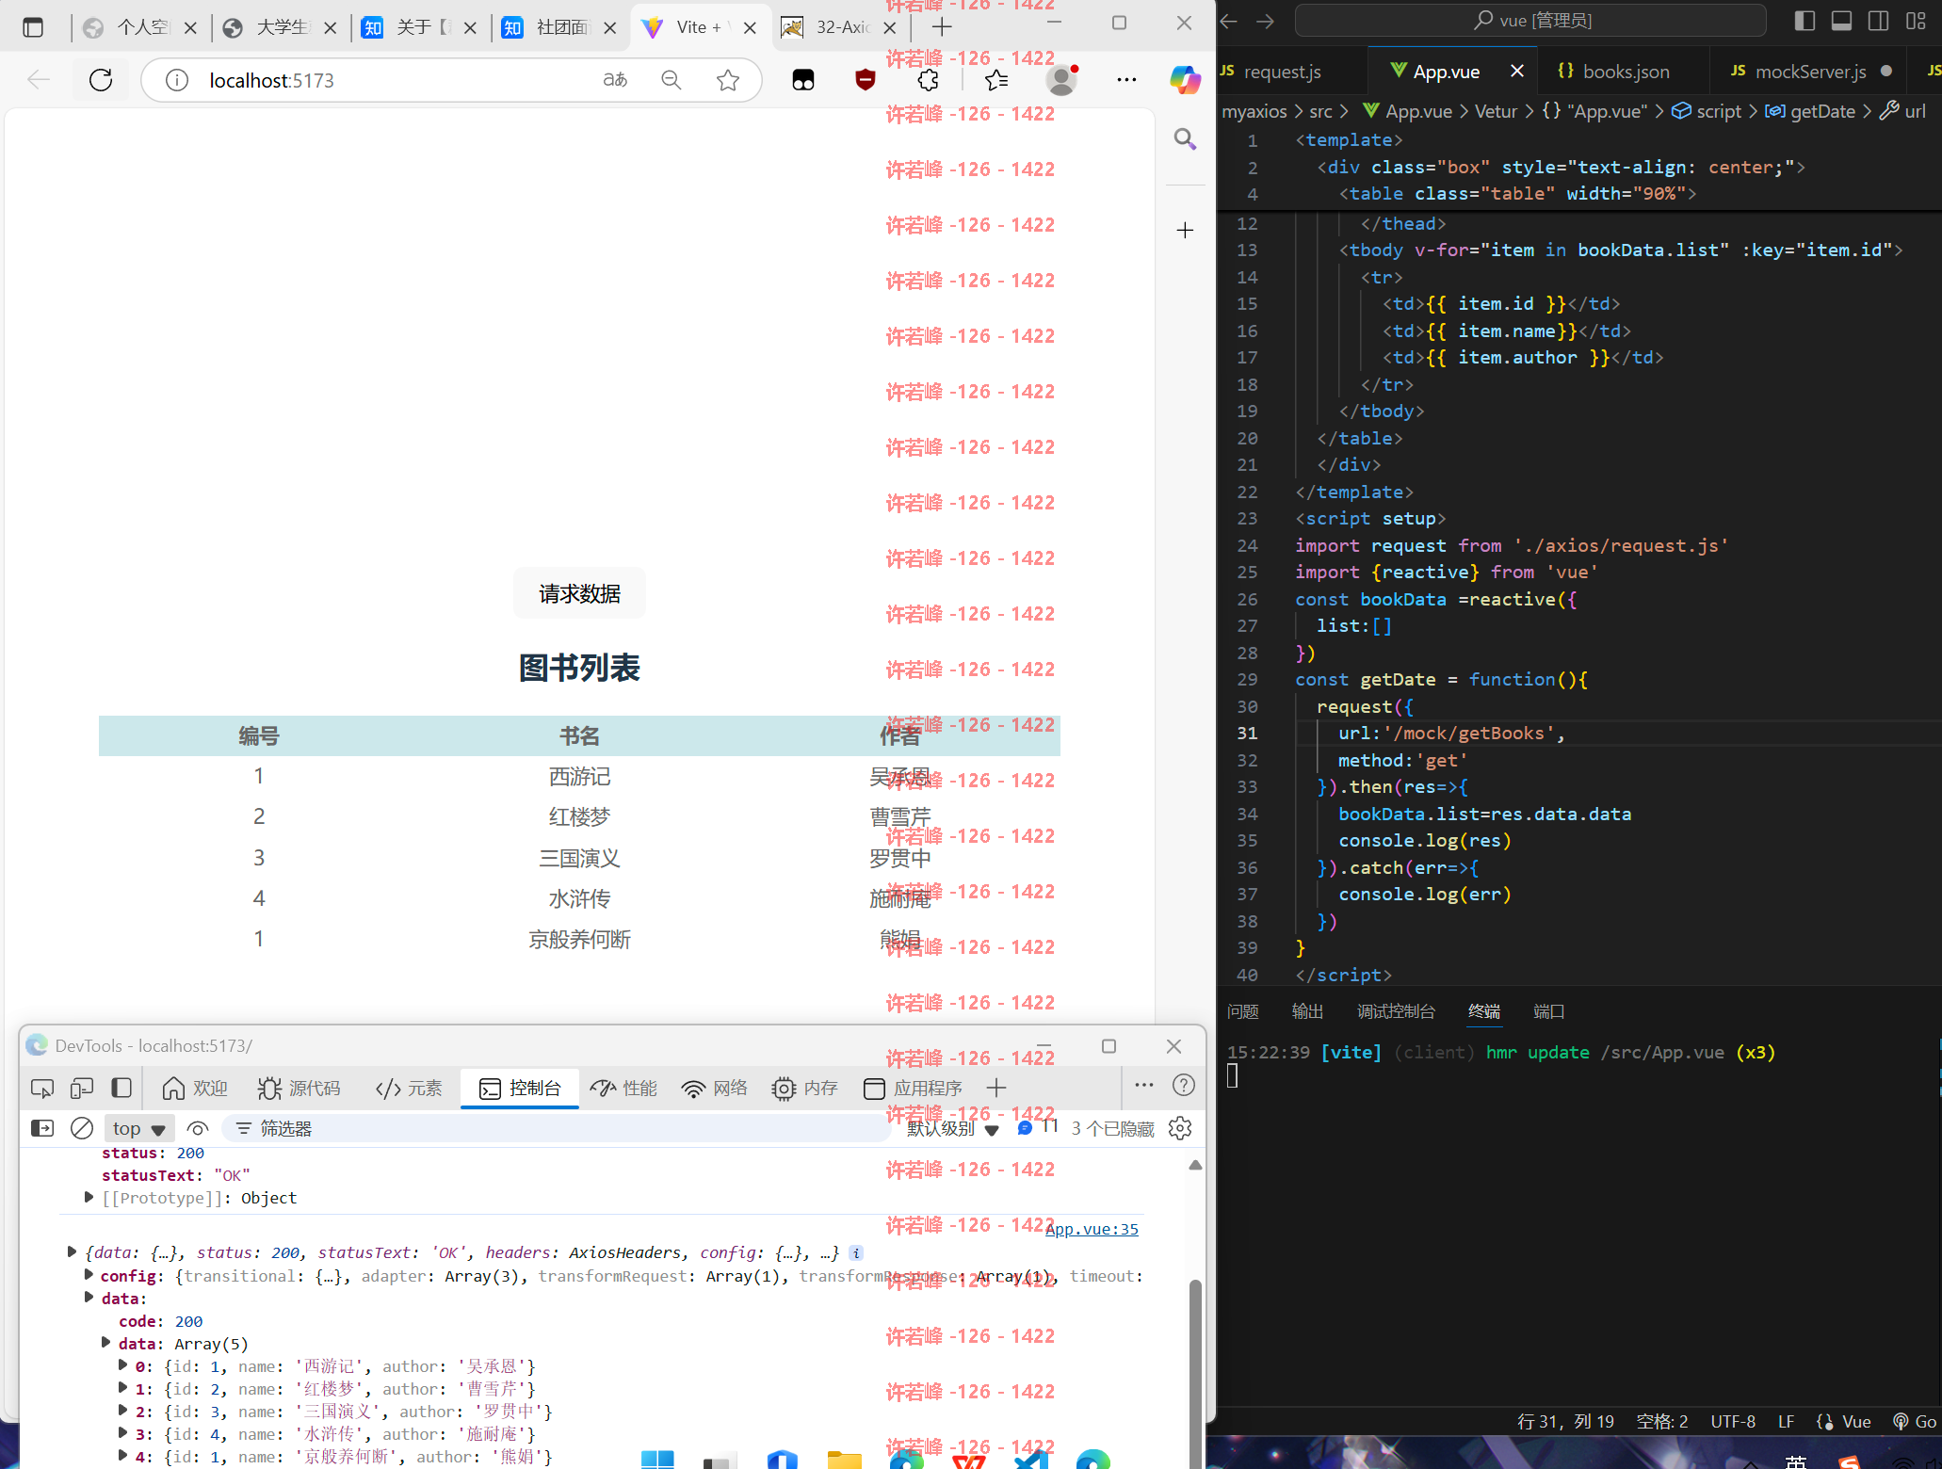This screenshot has width=1942, height=1469.
Task: Open the 默认级别 log level dropdown
Action: [952, 1128]
